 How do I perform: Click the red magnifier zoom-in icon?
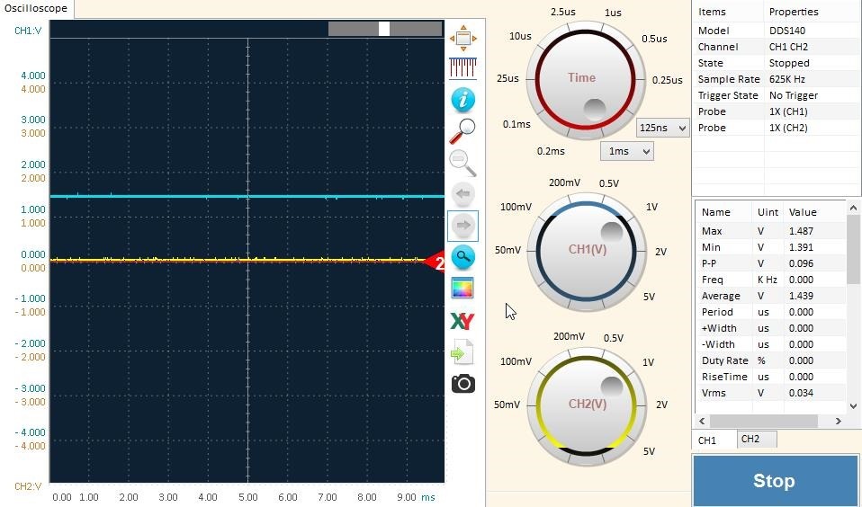click(x=462, y=131)
